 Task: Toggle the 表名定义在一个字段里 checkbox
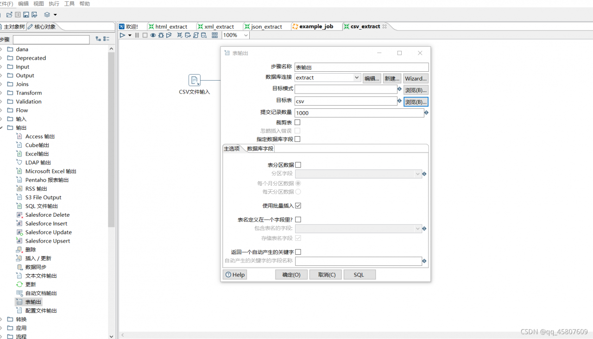click(298, 220)
